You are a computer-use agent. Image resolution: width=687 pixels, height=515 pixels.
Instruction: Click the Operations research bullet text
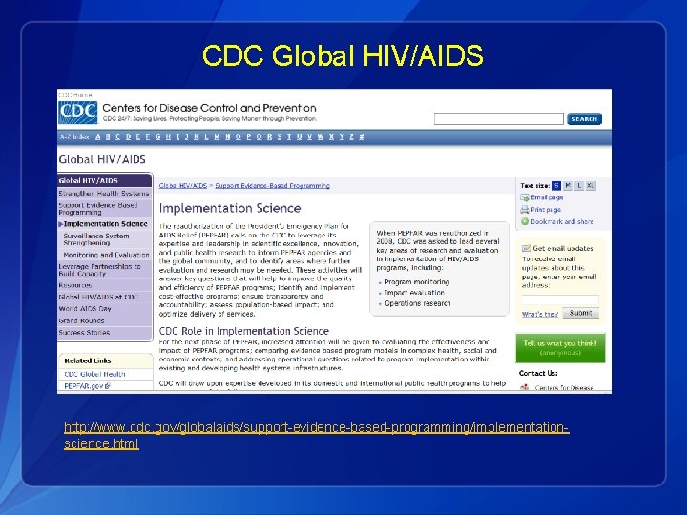(x=418, y=303)
